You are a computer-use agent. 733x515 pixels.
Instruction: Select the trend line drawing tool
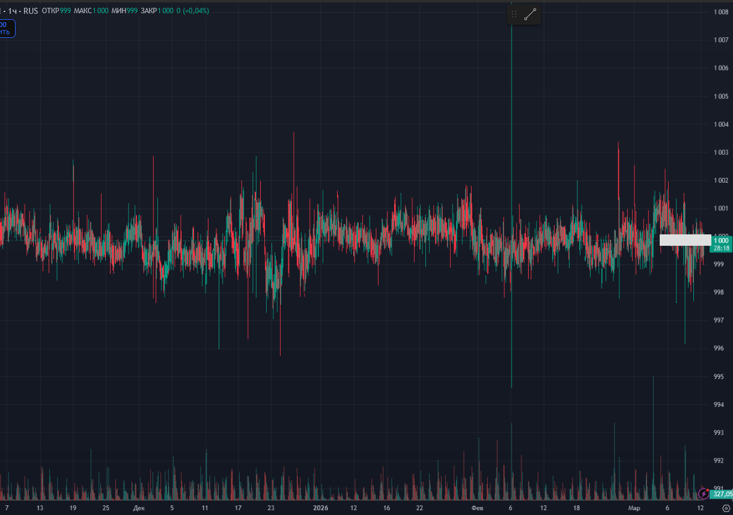[x=529, y=14]
